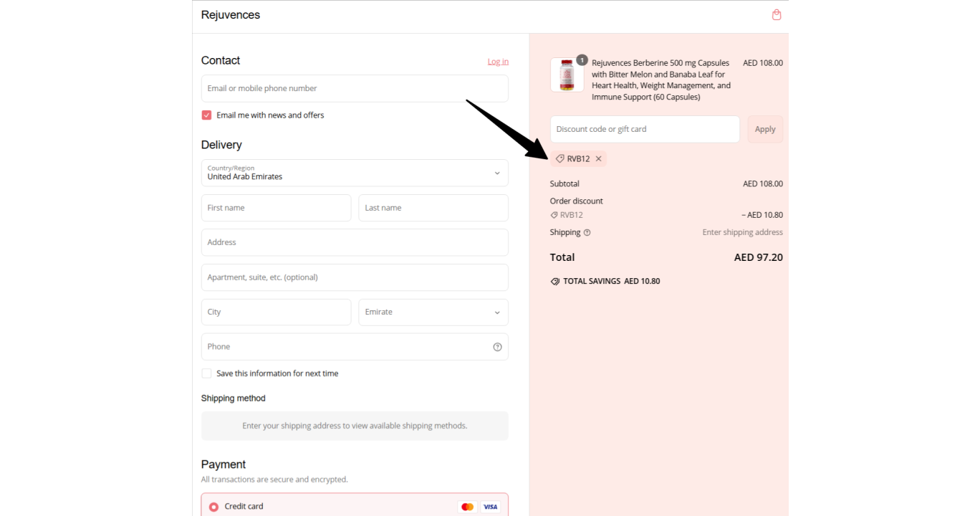Focus the First name field
Image resolution: width=980 pixels, height=516 pixels.
point(276,208)
